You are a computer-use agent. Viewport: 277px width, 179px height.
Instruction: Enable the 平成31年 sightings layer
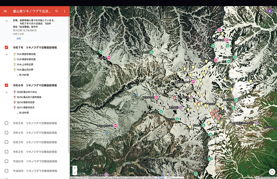point(7,161)
